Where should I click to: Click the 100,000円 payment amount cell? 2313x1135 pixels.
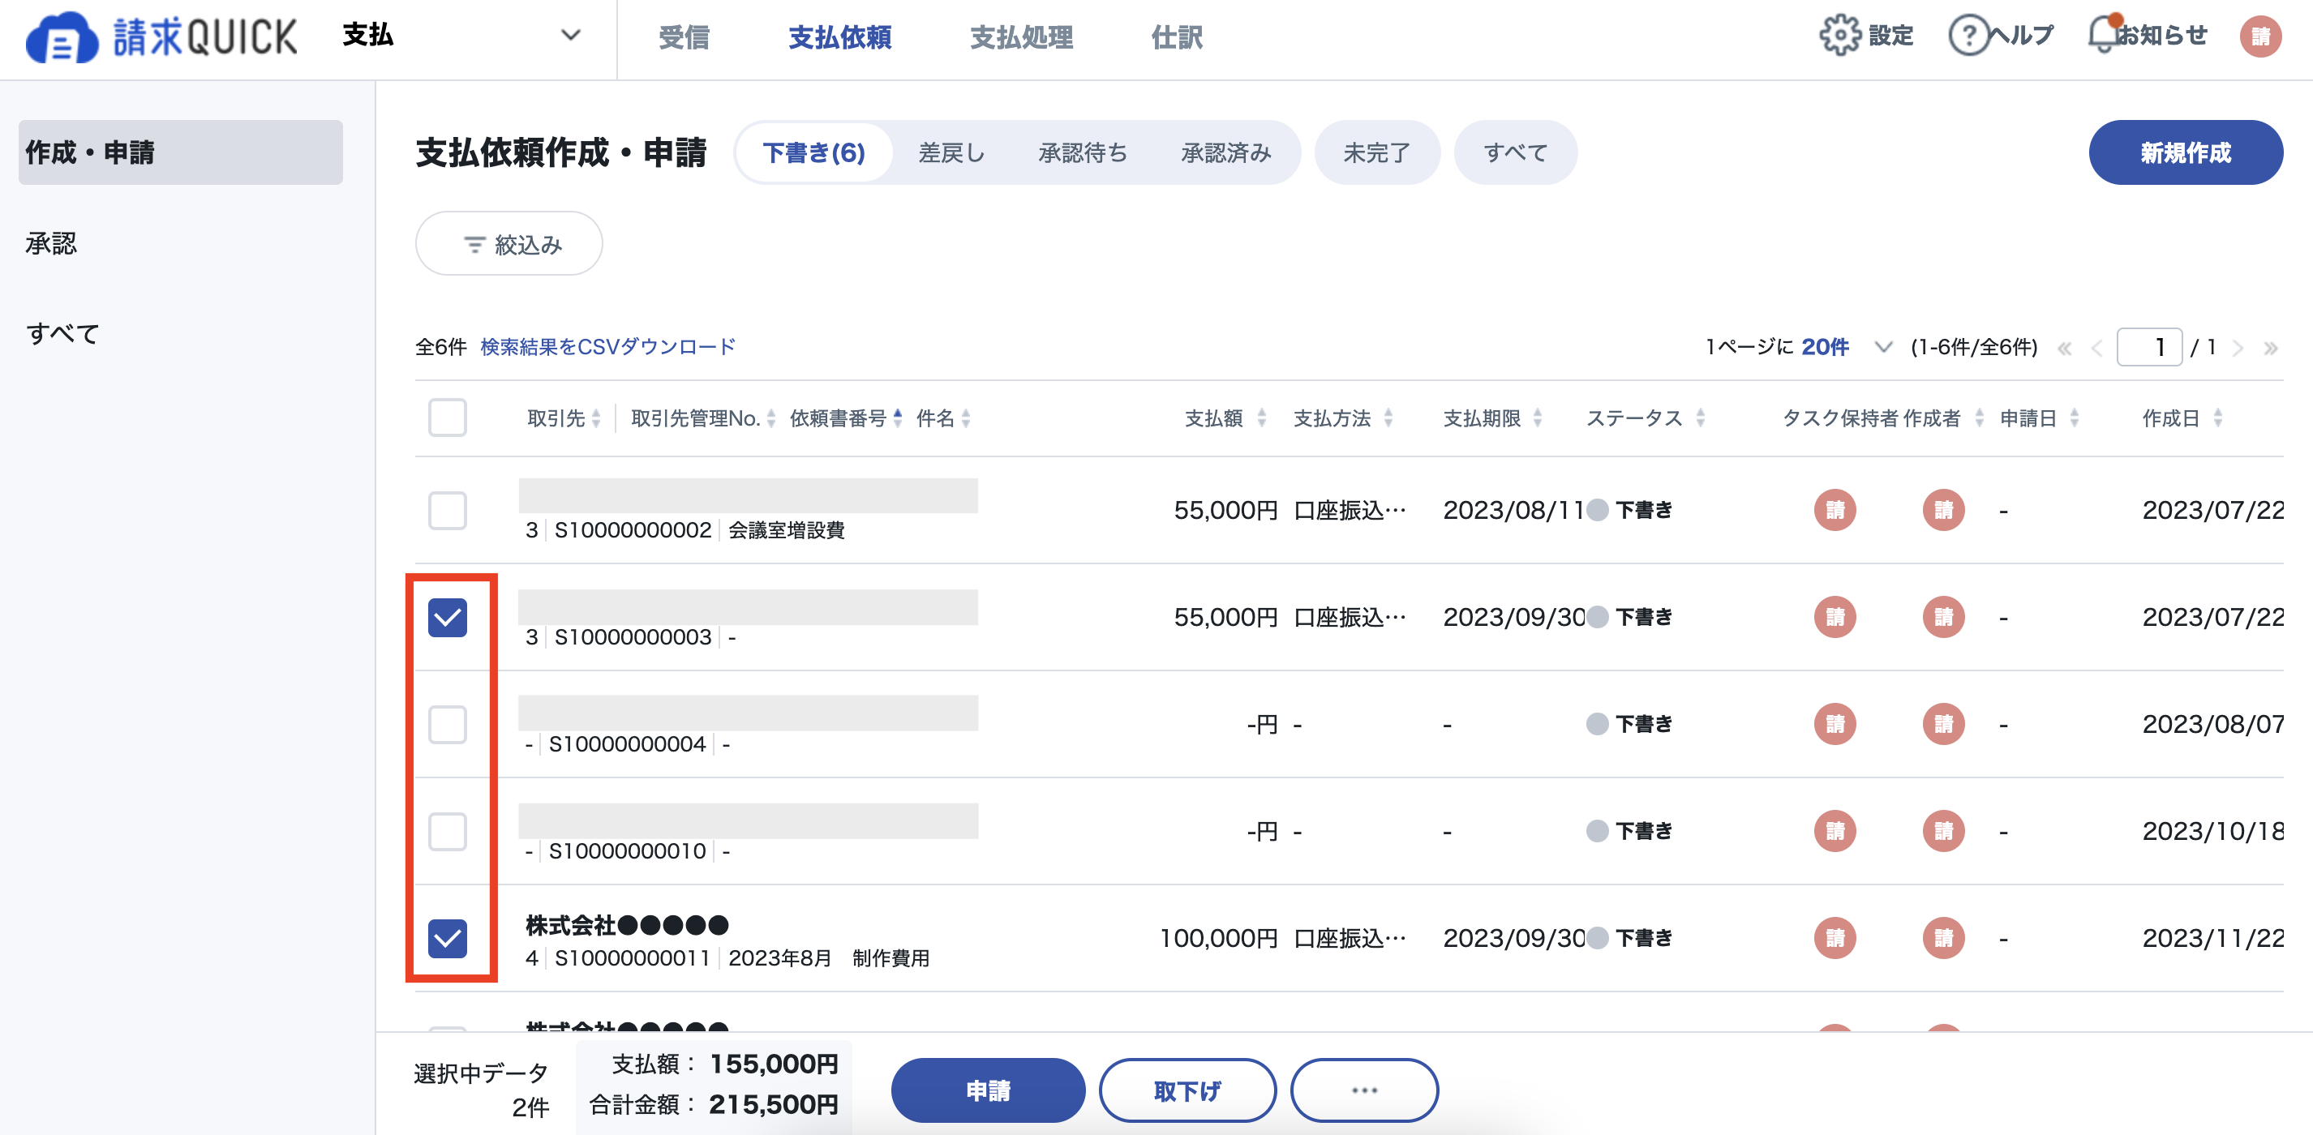pyautogui.click(x=1217, y=939)
